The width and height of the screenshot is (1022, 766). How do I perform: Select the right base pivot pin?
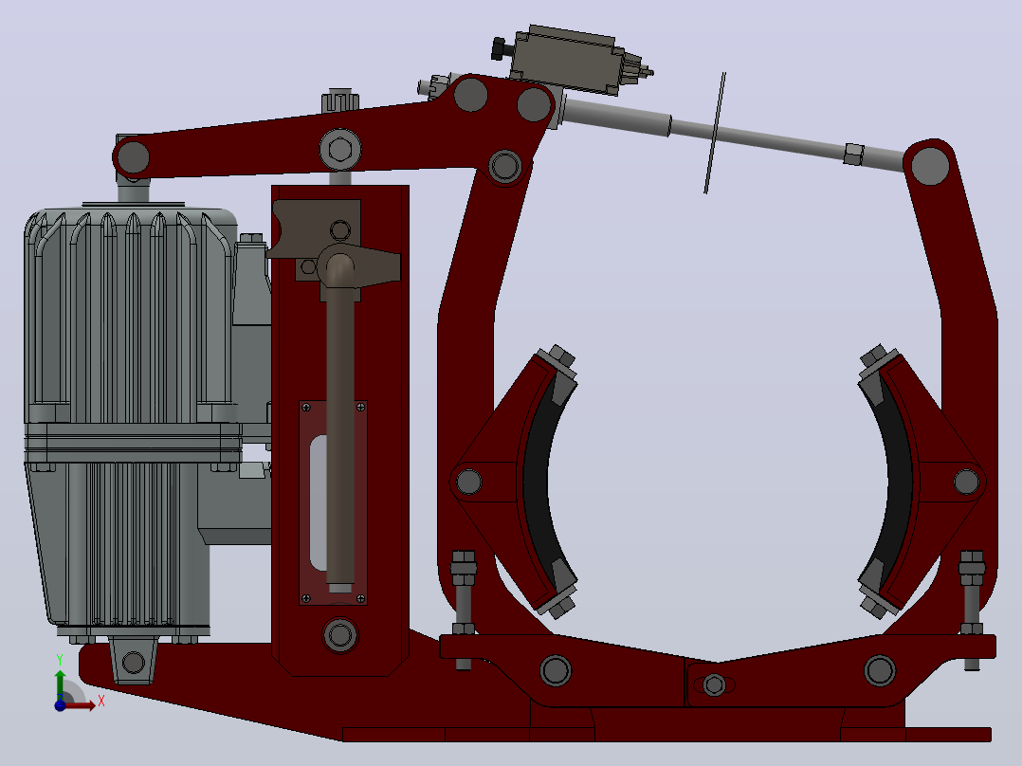tap(880, 670)
